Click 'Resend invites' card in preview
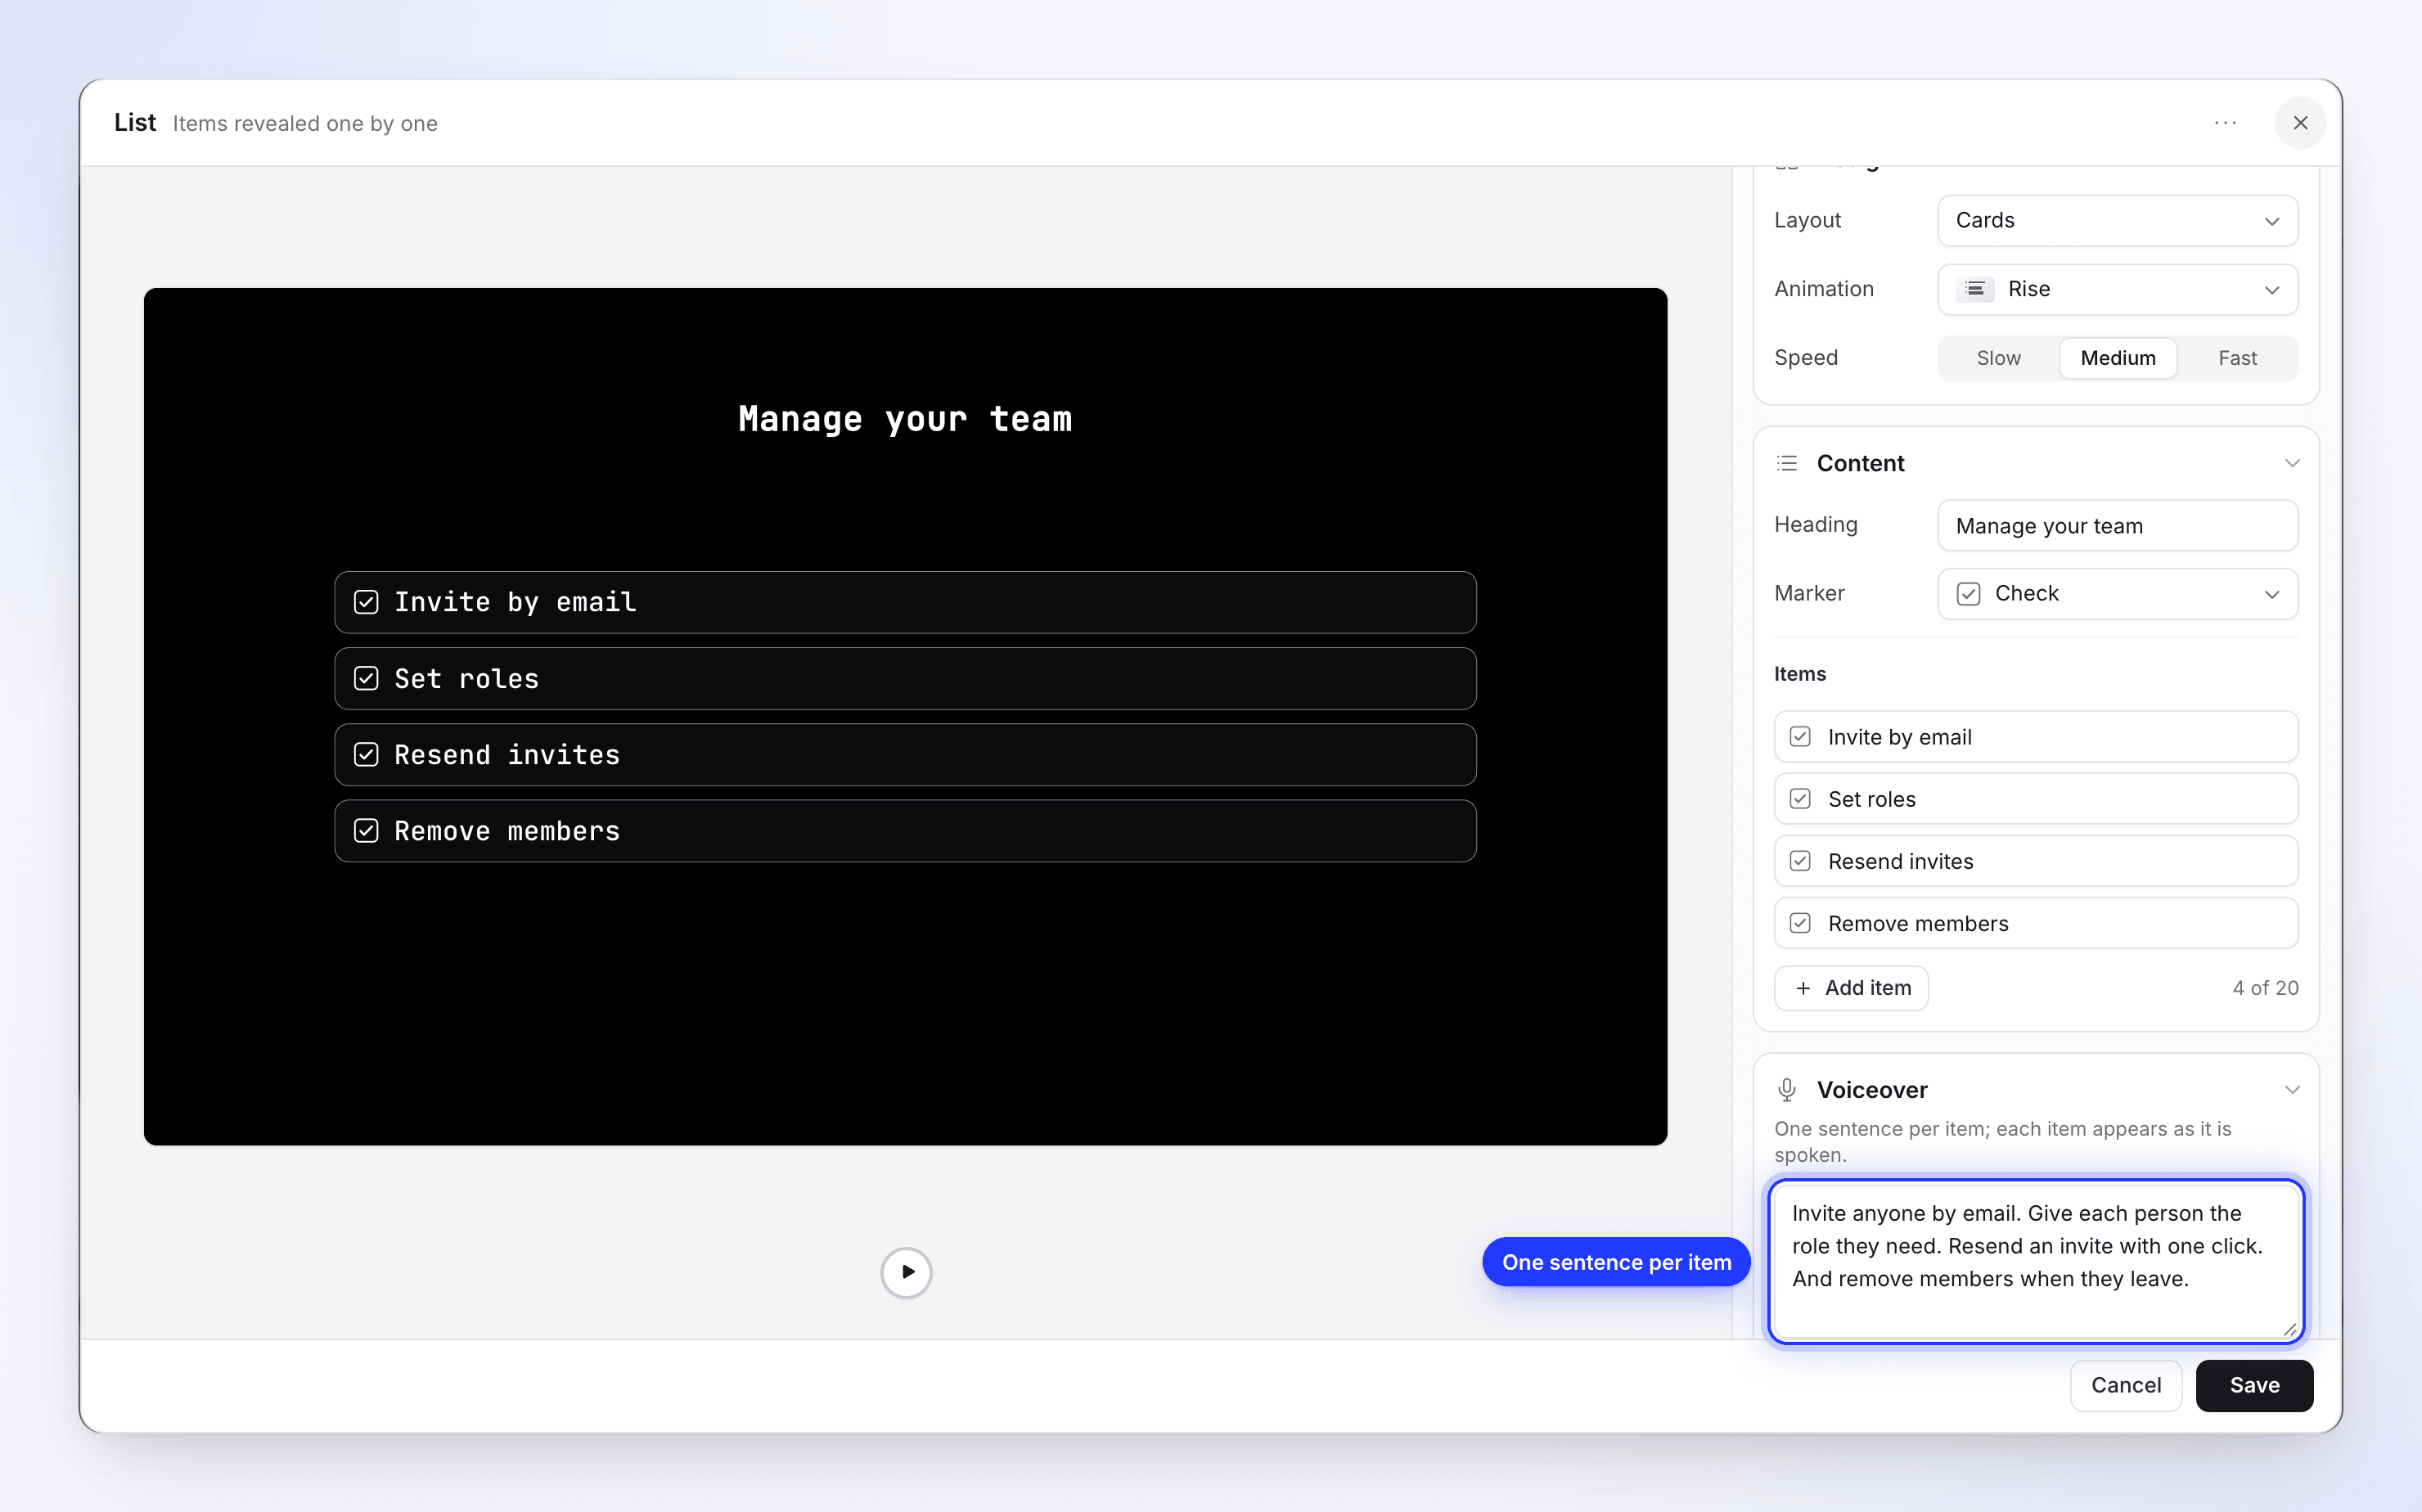Image resolution: width=2422 pixels, height=1512 pixels. (x=905, y=755)
